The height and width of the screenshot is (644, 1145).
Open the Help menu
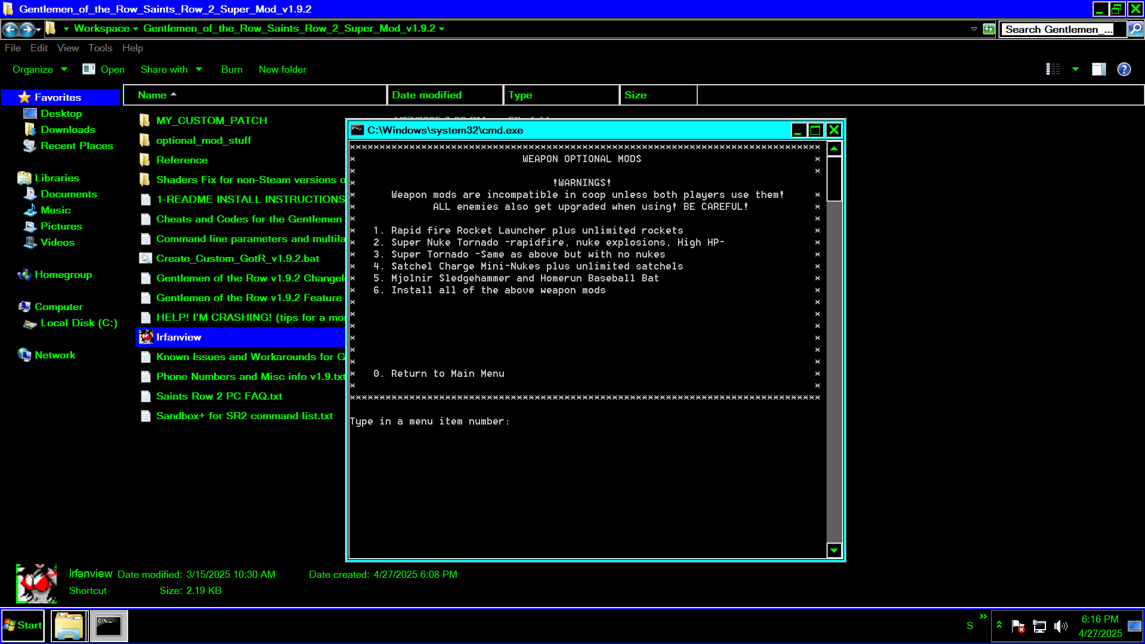[x=132, y=48]
